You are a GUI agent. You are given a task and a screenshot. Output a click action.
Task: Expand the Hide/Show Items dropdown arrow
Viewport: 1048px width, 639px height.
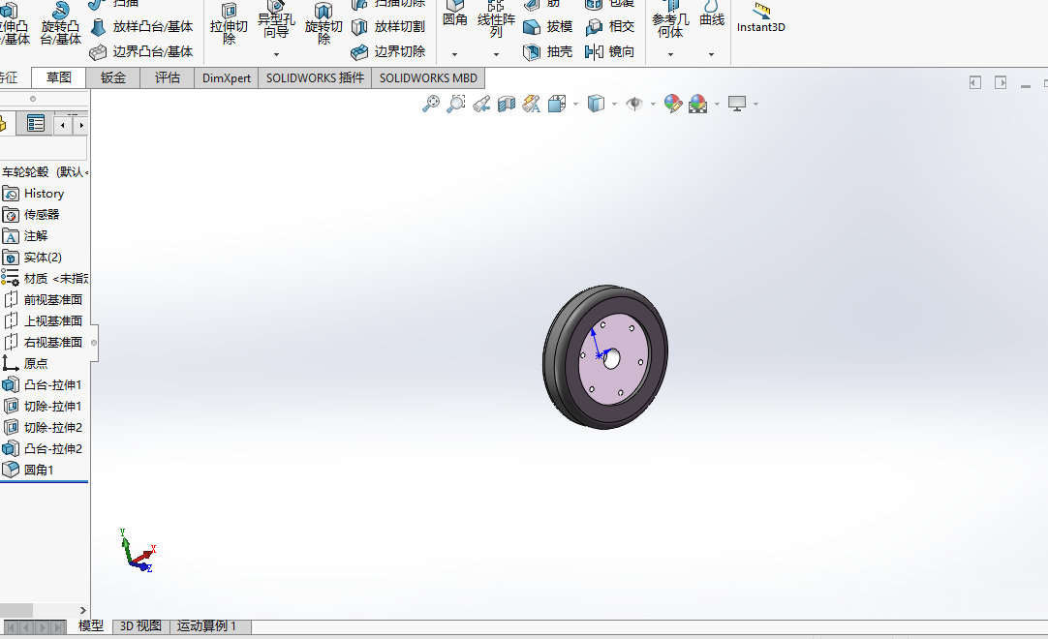653,105
